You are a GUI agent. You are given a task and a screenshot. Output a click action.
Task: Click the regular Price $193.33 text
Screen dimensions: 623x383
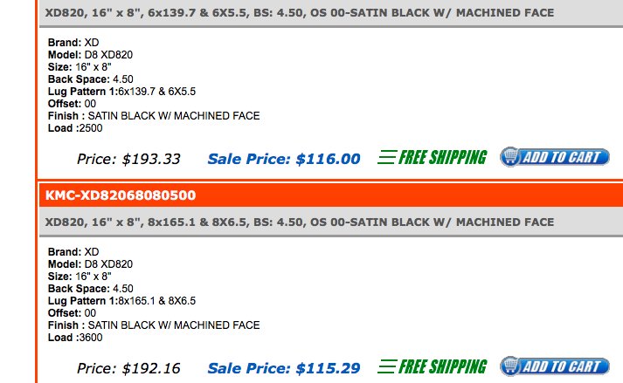pos(128,159)
